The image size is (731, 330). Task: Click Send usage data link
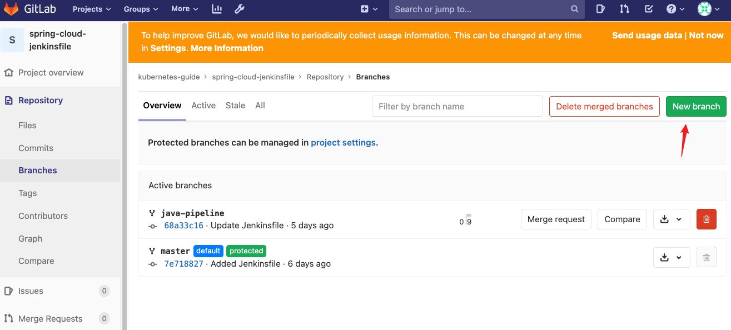click(x=647, y=36)
